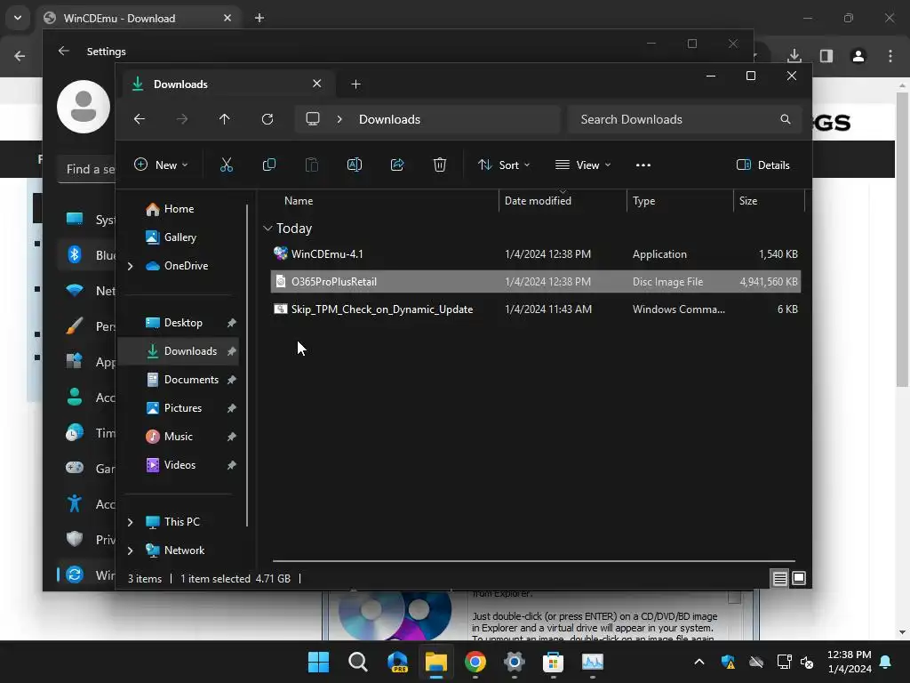The height and width of the screenshot is (683, 910).
Task: Click Downloads in the address bar breadcrumb
Action: click(389, 119)
